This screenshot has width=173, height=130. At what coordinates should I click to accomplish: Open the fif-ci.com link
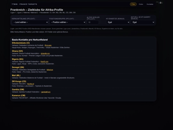tap(48, 45)
